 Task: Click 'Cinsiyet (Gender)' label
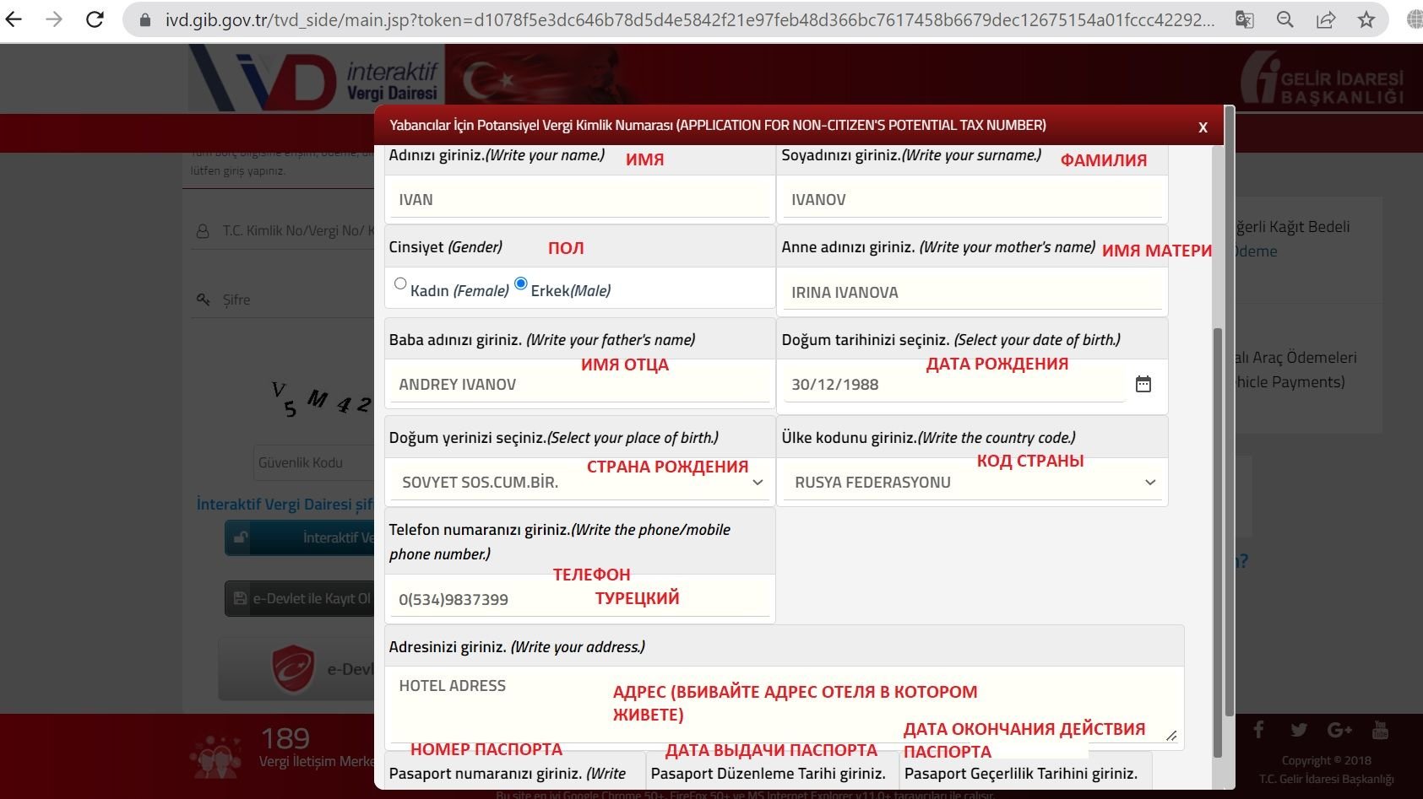(x=446, y=247)
